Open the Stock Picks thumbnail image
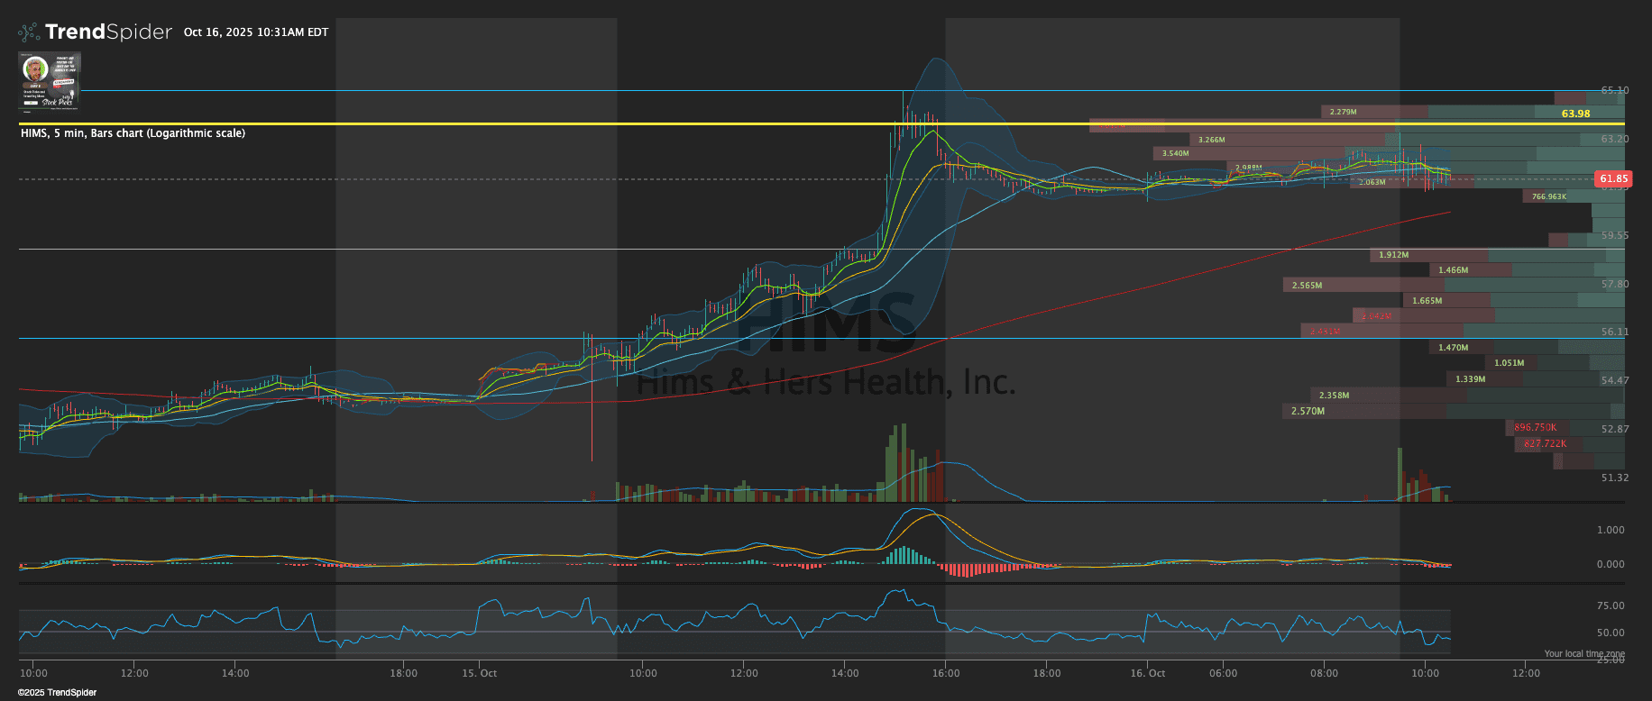1652x701 pixels. click(x=50, y=80)
